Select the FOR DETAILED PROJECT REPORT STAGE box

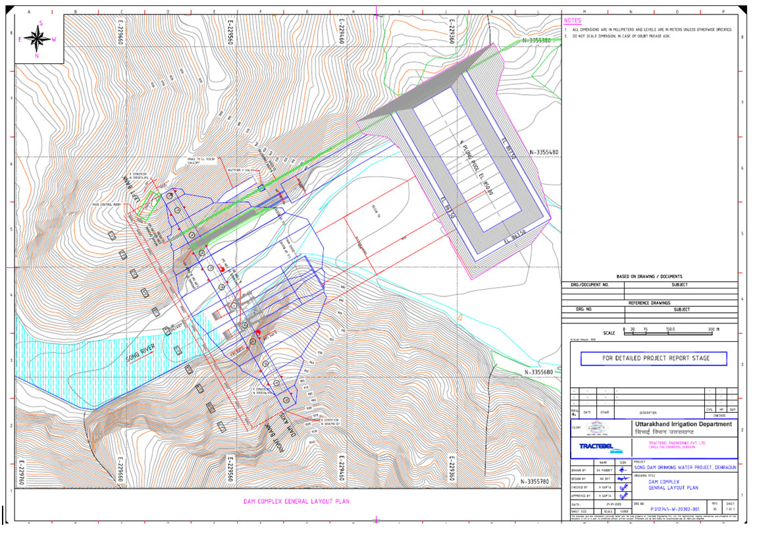tap(654, 359)
